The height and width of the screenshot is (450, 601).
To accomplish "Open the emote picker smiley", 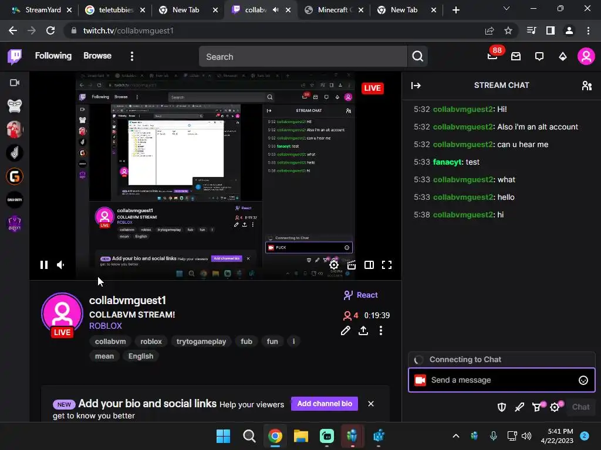I will pyautogui.click(x=583, y=380).
